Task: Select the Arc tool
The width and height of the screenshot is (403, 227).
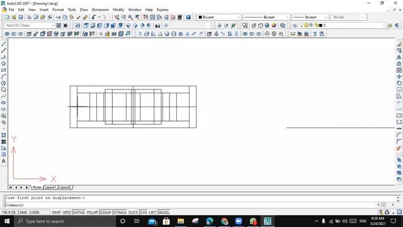Action: [x=4, y=77]
